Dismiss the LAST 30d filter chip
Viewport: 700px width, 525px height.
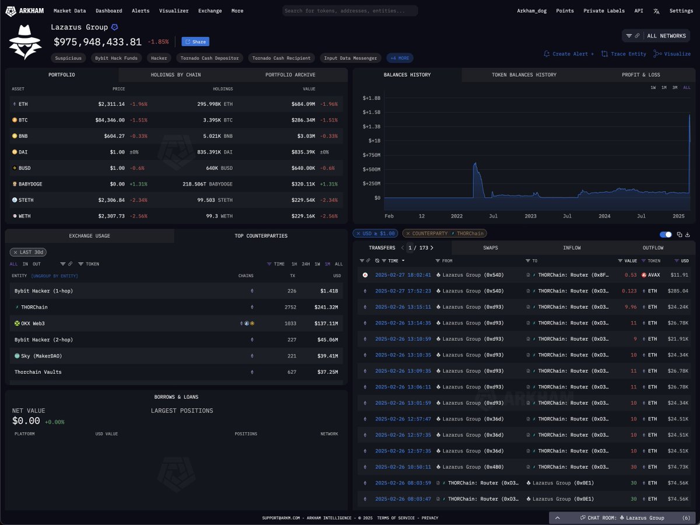[16, 252]
